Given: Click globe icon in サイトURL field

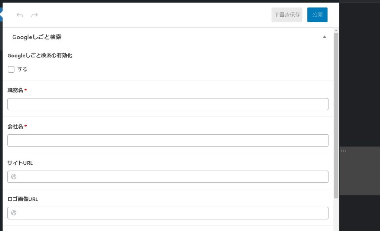Looking at the screenshot, I should pos(14,176).
